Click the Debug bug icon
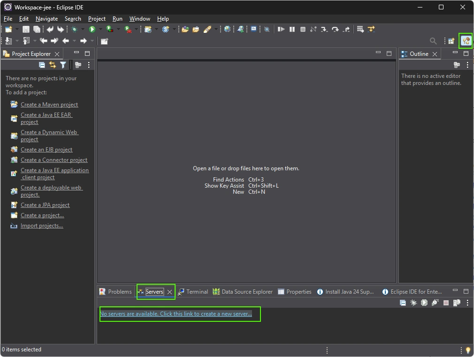474x357 pixels. [x=74, y=30]
